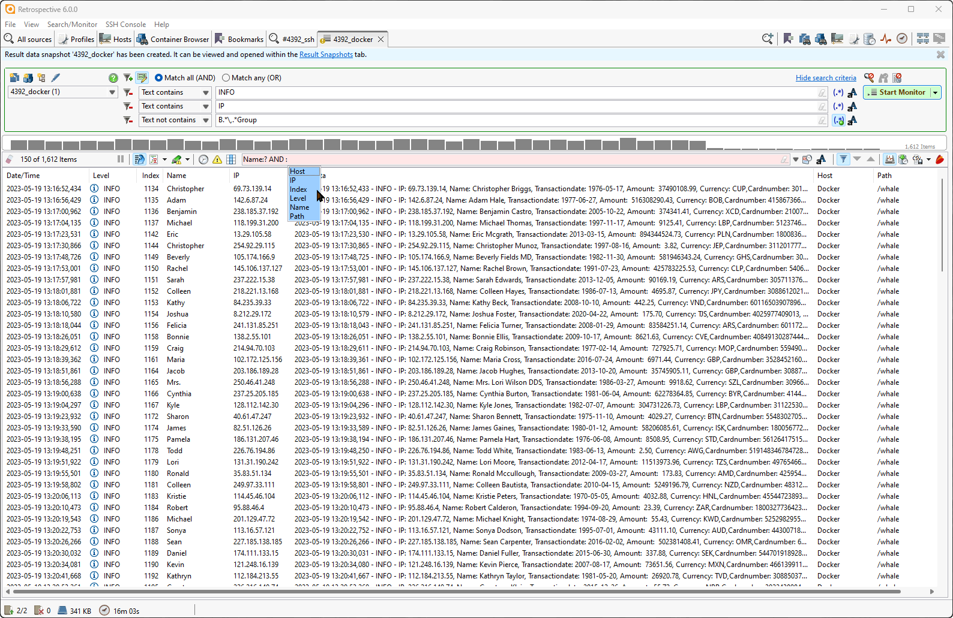Screen dimensions: 953x618
Task: Click the Start Monitor button
Action: (x=897, y=92)
